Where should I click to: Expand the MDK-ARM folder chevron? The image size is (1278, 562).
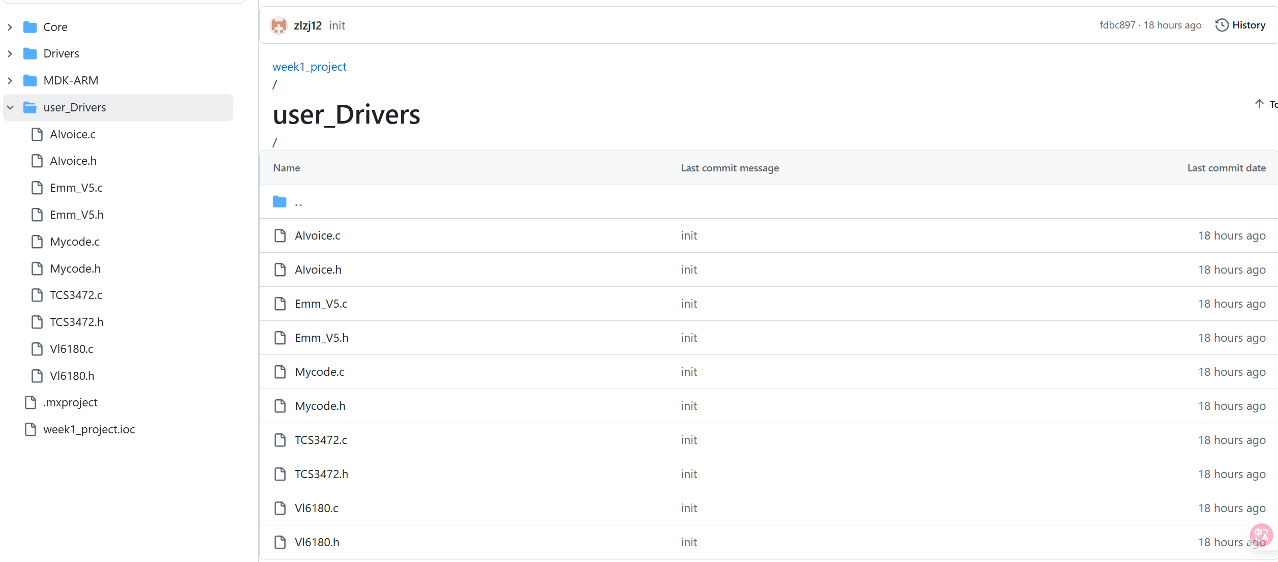point(10,80)
